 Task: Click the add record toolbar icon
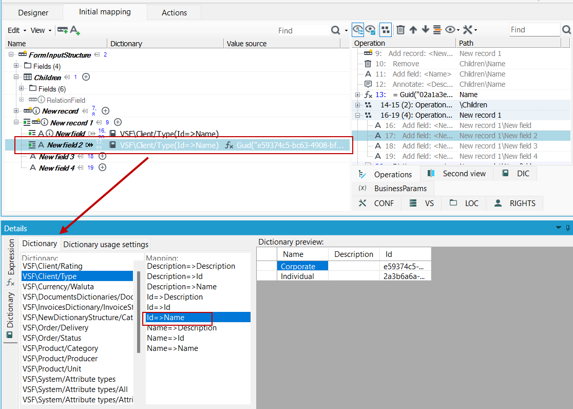pyautogui.click(x=63, y=30)
